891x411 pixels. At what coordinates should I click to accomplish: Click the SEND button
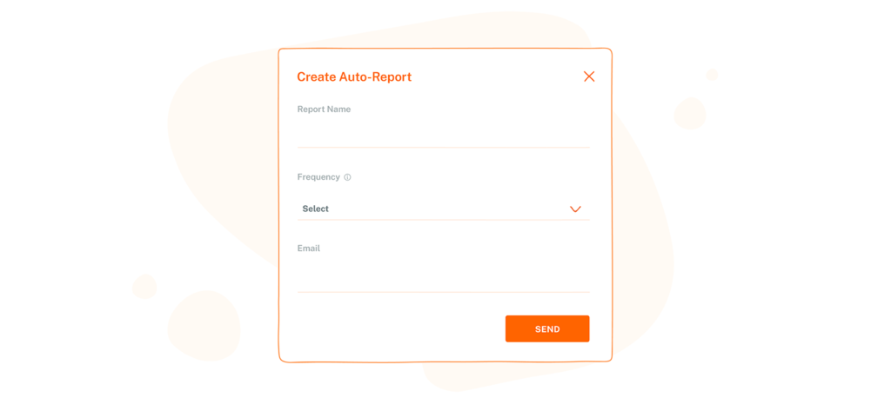click(547, 328)
